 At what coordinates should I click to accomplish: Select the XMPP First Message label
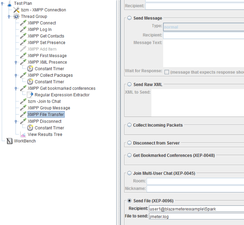[47, 56]
